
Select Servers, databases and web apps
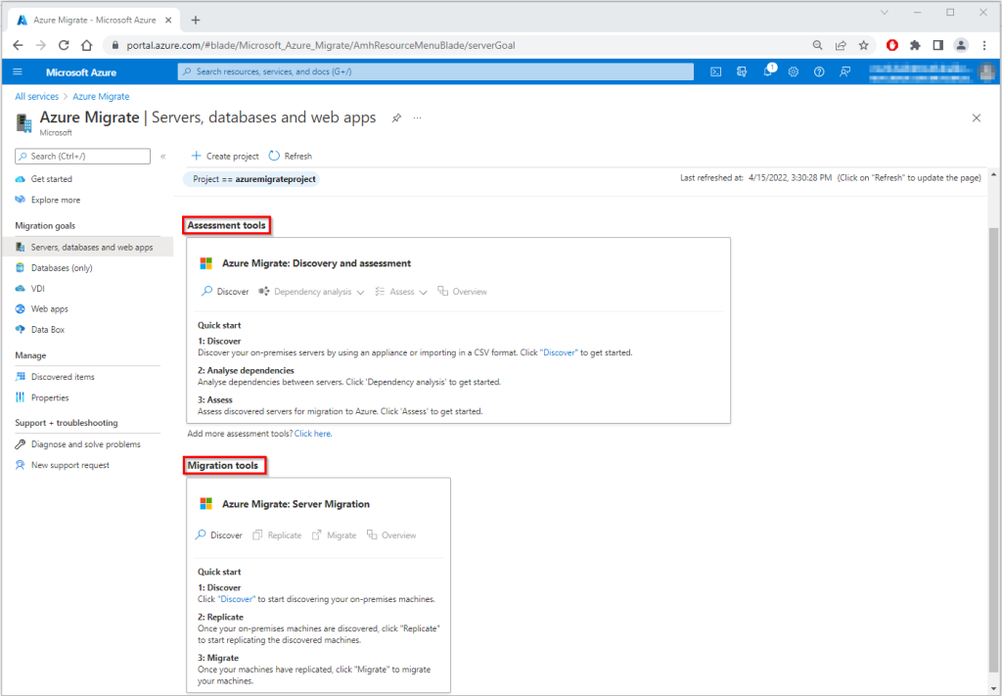click(87, 248)
